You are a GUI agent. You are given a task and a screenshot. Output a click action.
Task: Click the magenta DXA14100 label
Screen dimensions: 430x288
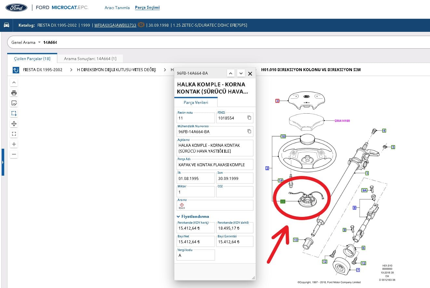click(x=342, y=121)
